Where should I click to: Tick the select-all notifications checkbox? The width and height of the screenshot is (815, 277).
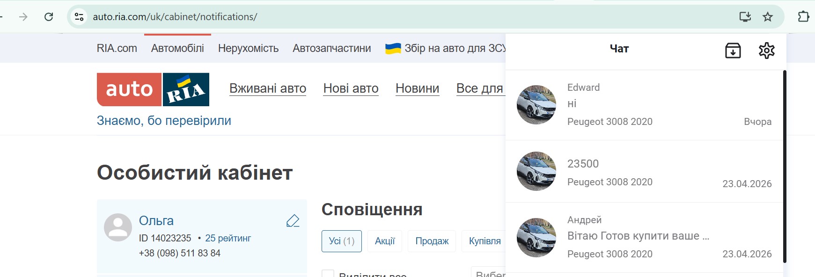tap(328, 274)
